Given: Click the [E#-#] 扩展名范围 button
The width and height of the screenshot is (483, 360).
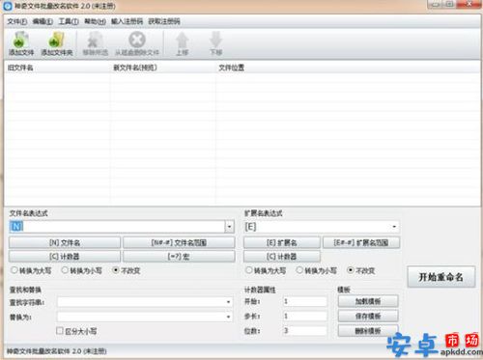Looking at the screenshot, I should (x=361, y=242).
